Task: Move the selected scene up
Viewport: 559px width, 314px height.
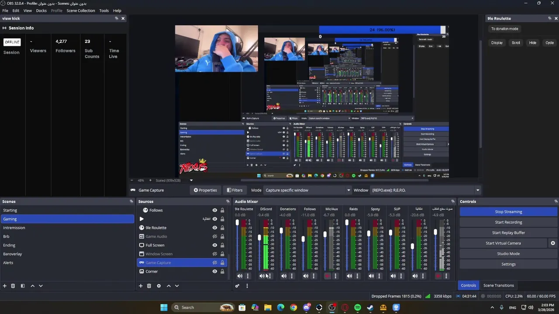Action: click(32, 286)
